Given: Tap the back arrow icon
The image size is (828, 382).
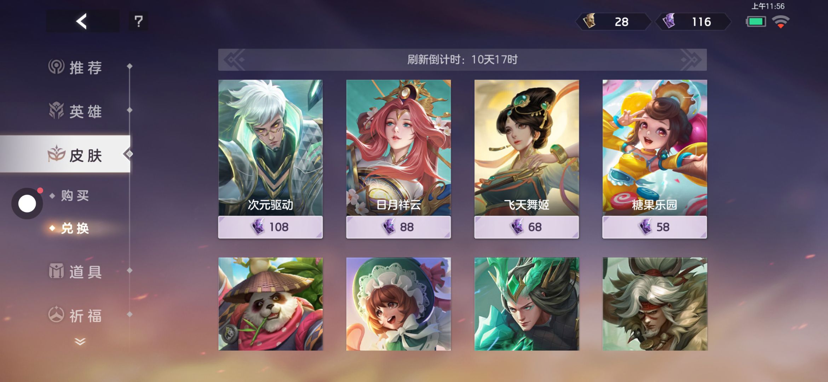Looking at the screenshot, I should click(x=82, y=21).
